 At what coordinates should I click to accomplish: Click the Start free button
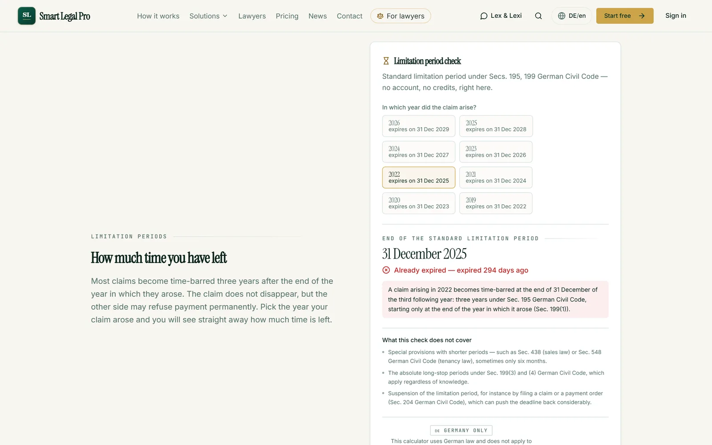click(x=625, y=16)
